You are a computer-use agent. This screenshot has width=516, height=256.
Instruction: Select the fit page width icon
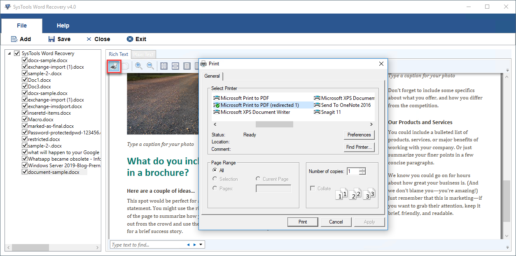pos(175,66)
